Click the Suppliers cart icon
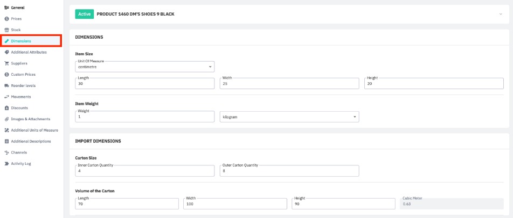Viewport: 513px width, 218px height. [x=6, y=63]
